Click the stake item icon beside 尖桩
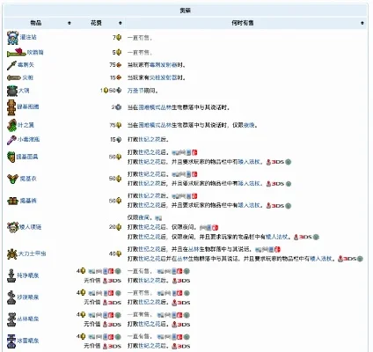Image resolution: width=373 pixels, height=352 pixels. coord(14,77)
